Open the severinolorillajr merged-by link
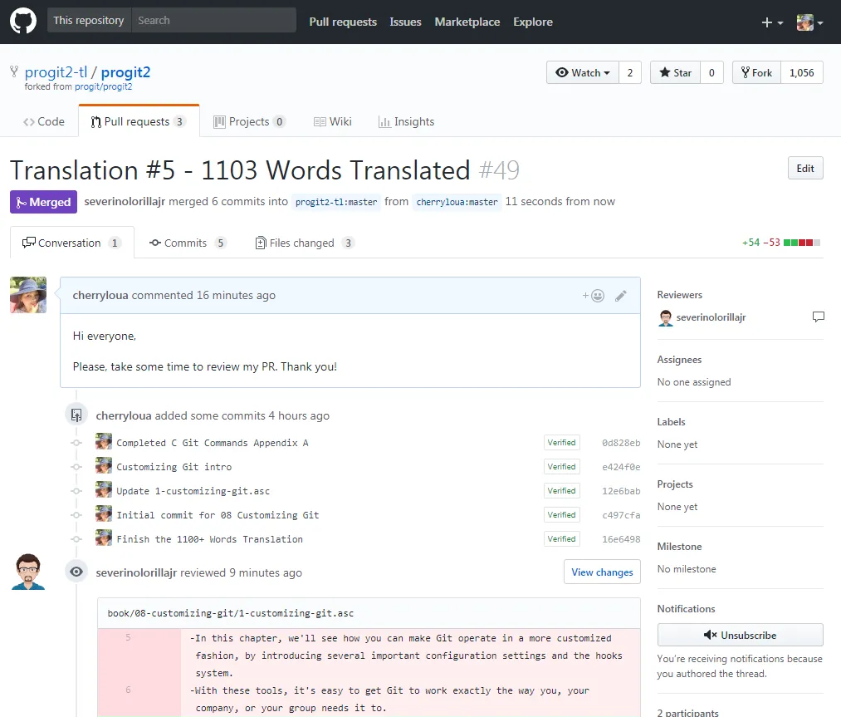Screen dimensions: 841x717 pyautogui.click(x=125, y=201)
